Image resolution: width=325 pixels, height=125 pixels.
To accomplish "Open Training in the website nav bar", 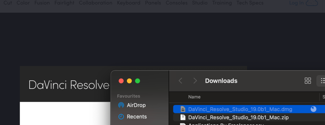I will [x=222, y=3].
